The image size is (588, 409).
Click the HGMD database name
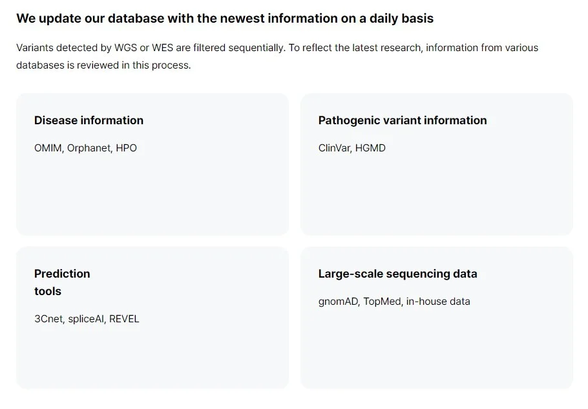pyautogui.click(x=370, y=148)
